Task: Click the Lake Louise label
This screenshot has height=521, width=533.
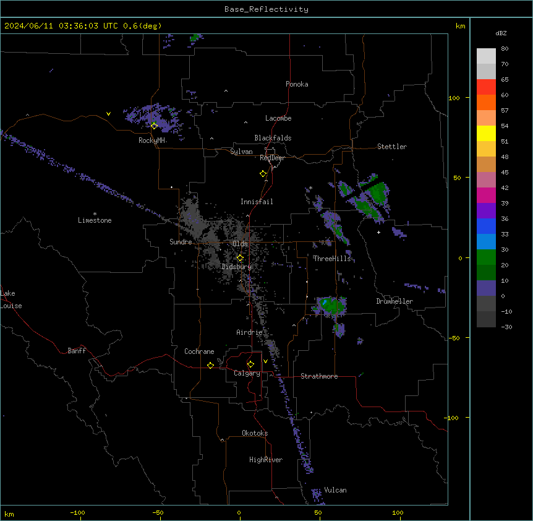Action: click(11, 299)
